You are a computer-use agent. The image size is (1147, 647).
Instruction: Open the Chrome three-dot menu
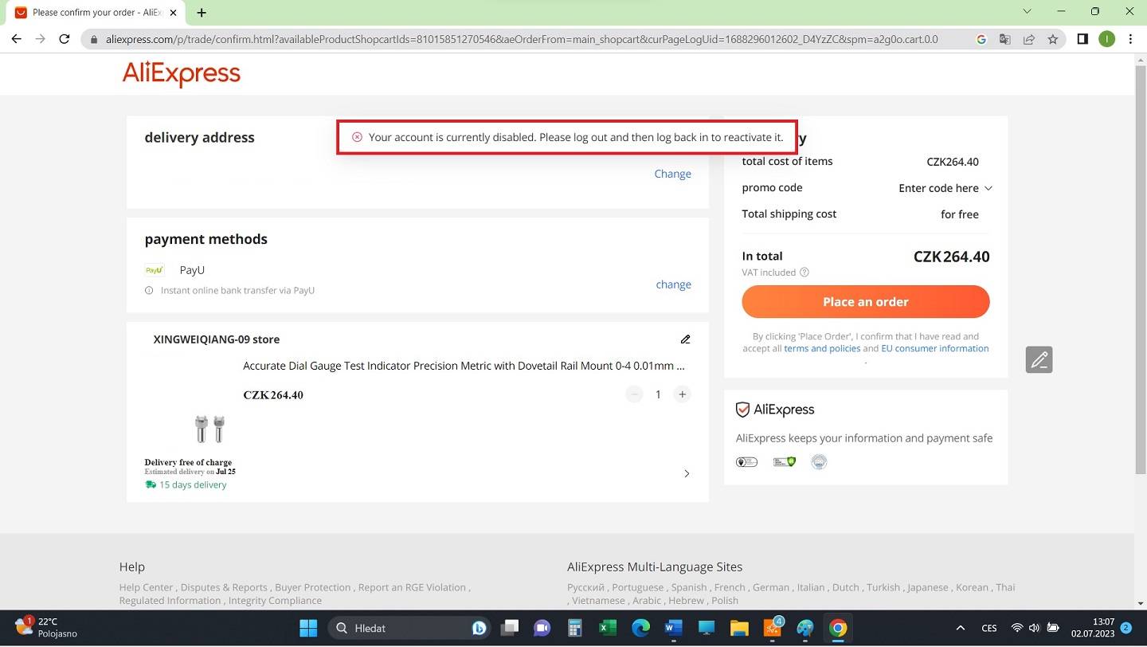click(x=1130, y=39)
